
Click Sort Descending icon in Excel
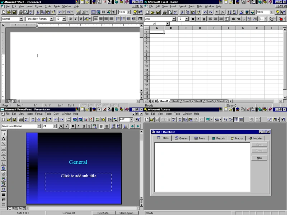tap(235, 12)
